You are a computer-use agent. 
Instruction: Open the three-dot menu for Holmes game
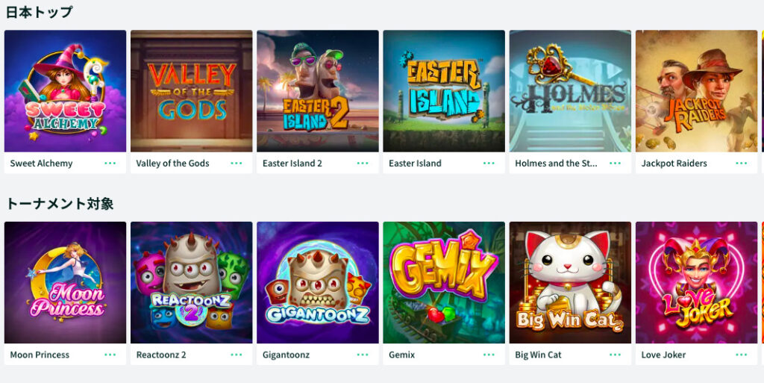pos(615,164)
